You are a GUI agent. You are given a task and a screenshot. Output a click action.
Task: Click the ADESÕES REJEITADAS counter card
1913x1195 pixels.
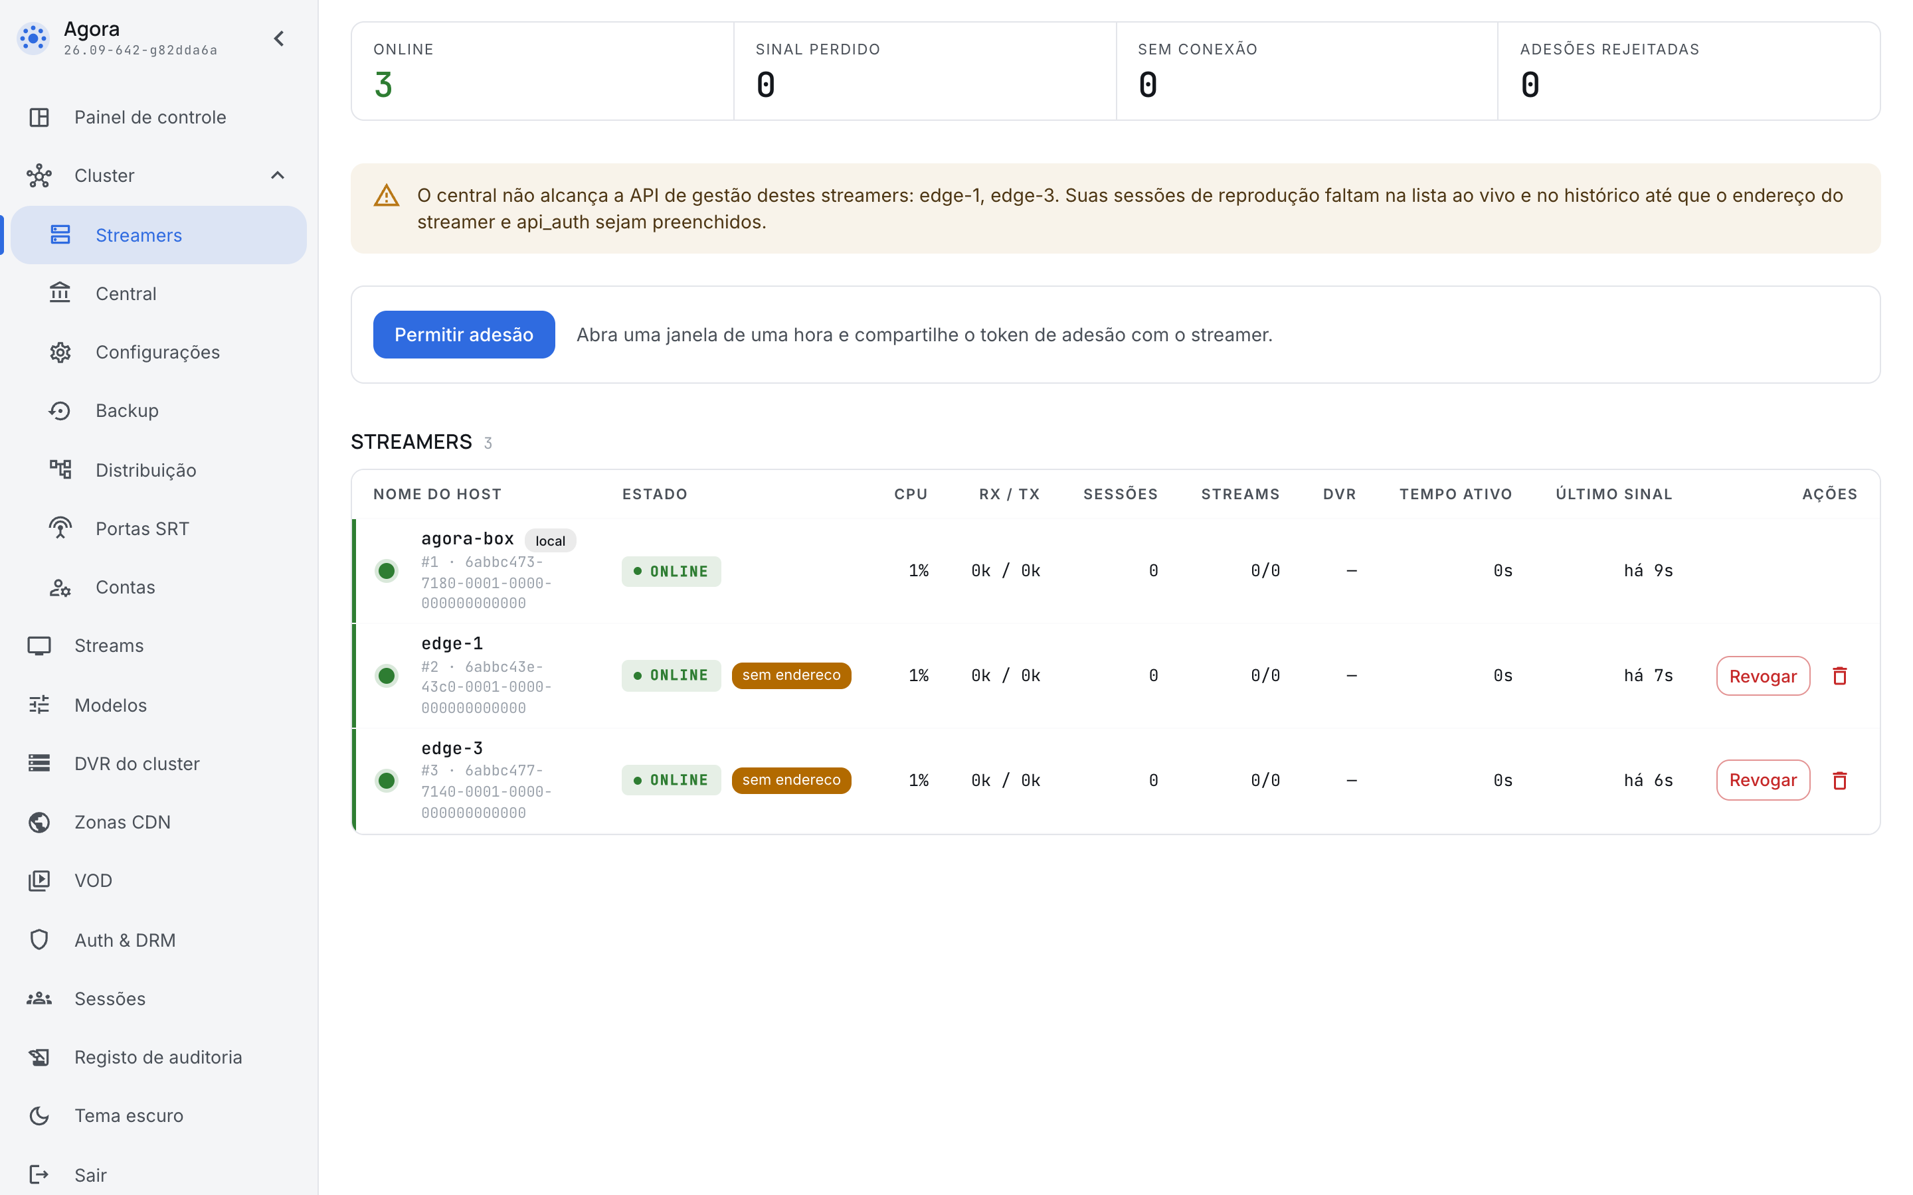pyautogui.click(x=1688, y=71)
